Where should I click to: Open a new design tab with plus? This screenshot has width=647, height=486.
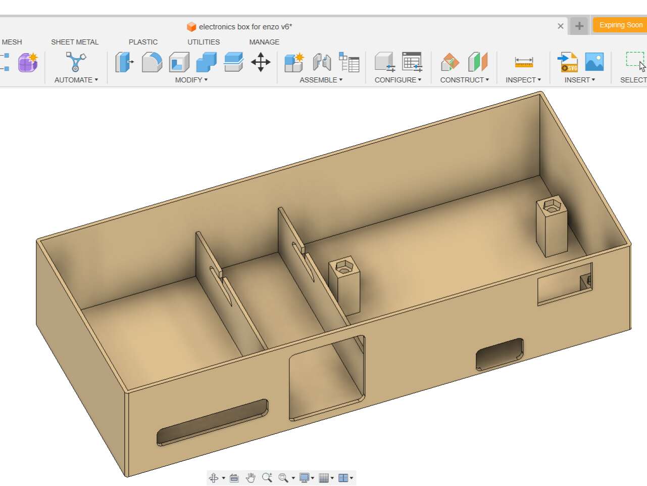point(579,26)
